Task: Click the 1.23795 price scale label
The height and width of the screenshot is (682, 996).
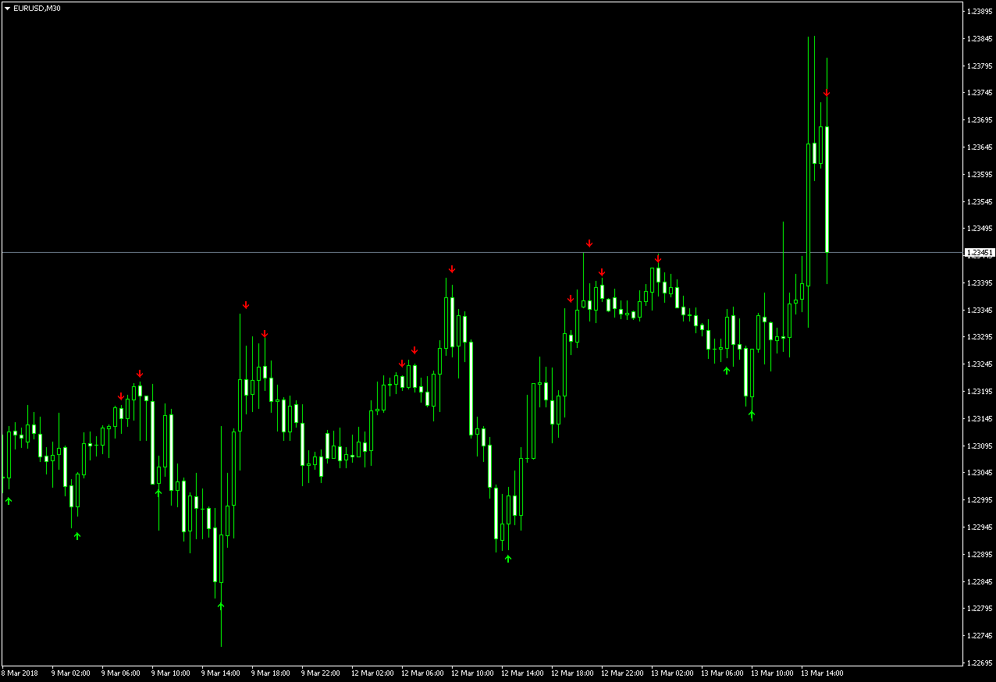Action: (980, 66)
